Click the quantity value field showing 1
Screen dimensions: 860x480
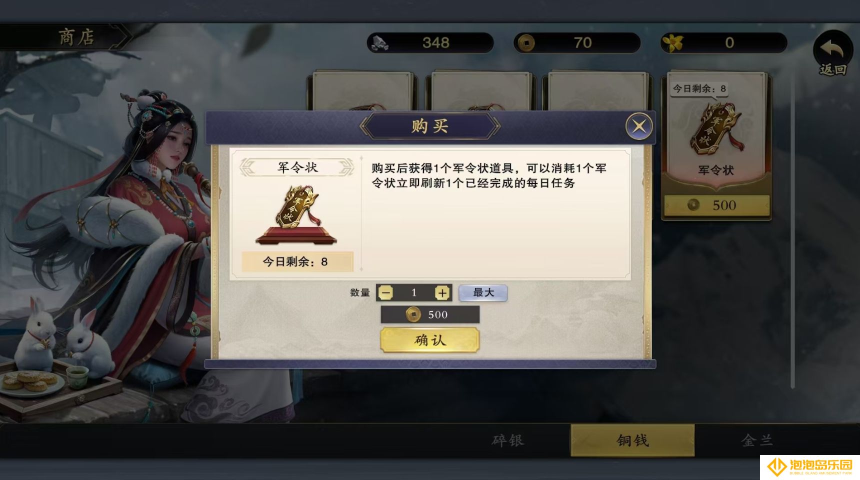pyautogui.click(x=414, y=293)
